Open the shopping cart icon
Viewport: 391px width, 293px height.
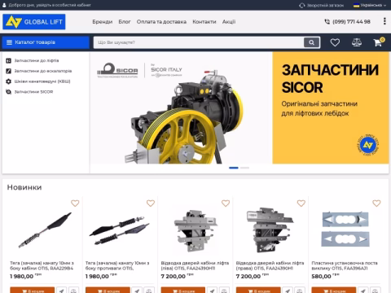click(x=378, y=42)
